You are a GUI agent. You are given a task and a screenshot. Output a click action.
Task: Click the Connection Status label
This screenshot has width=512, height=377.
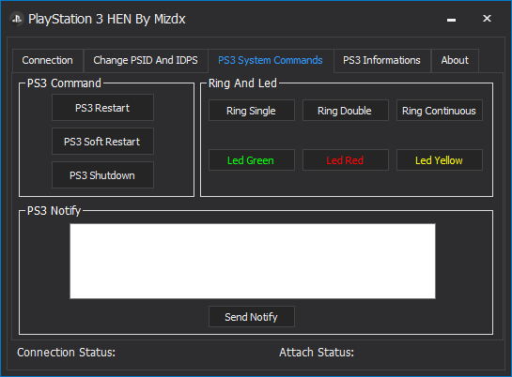click(x=67, y=353)
